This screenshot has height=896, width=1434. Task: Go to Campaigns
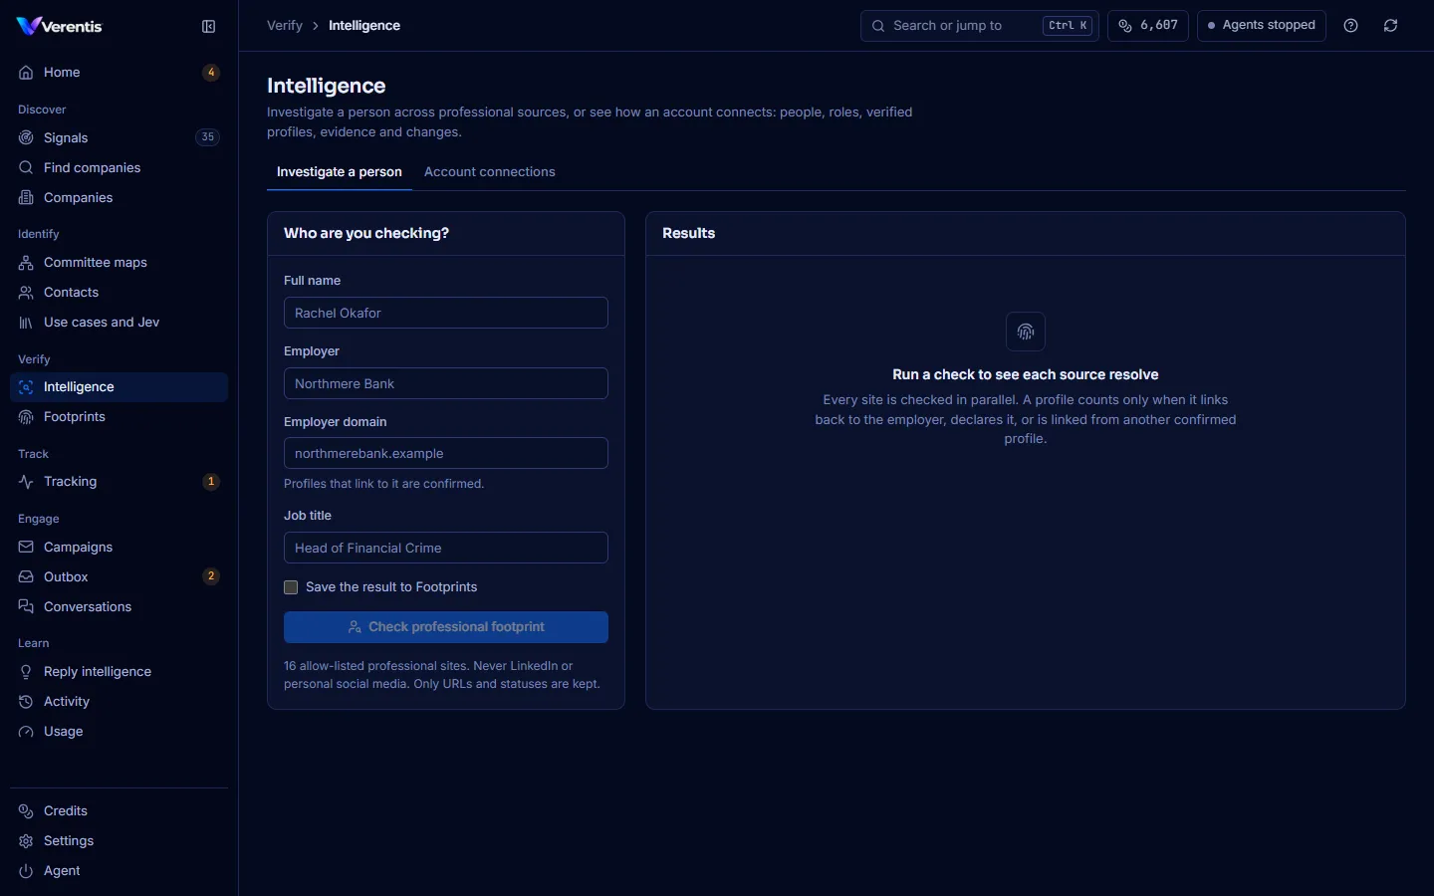tap(119, 547)
